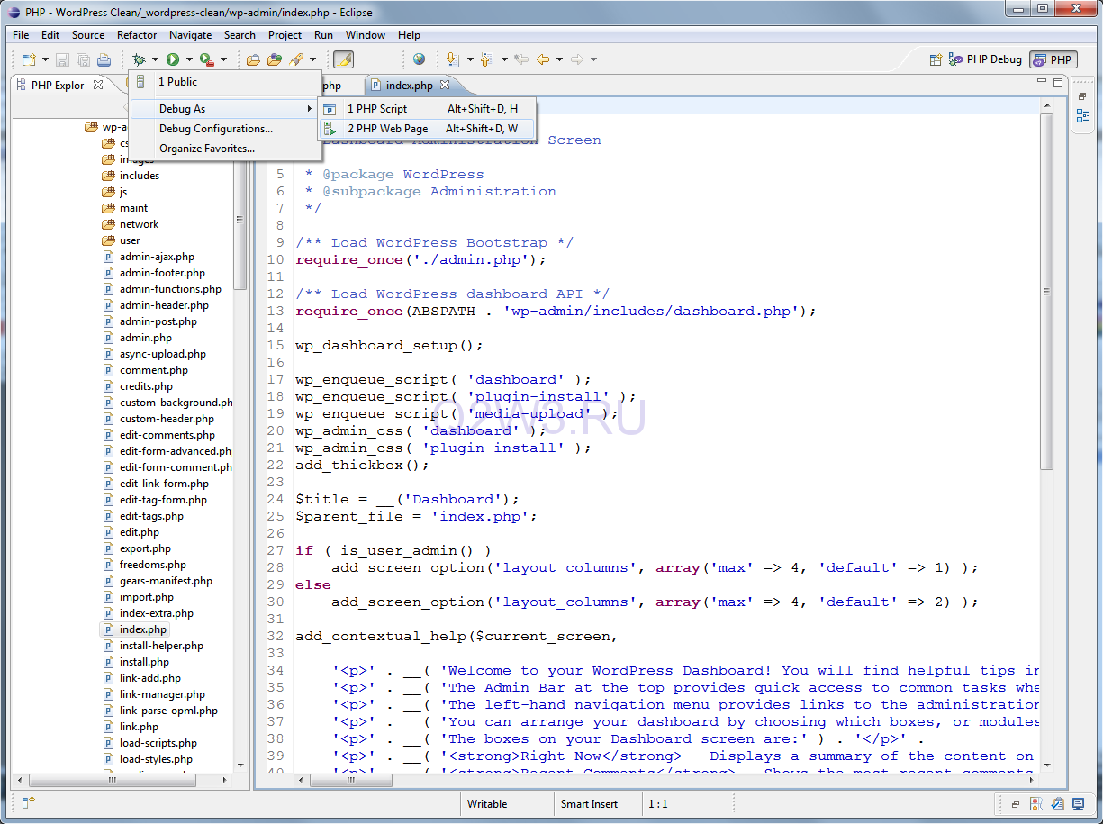Click the Search flashlight toolbar icon
1103x824 pixels.
(x=295, y=60)
